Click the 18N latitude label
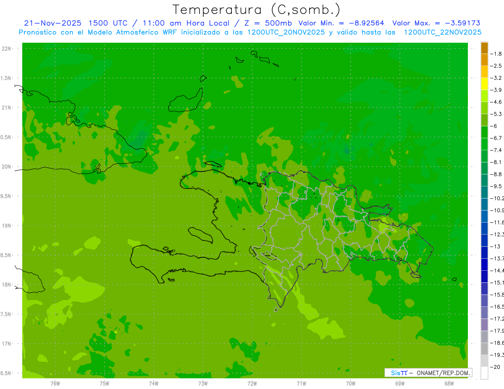Screen dimensions: 504x389 coord(6,285)
